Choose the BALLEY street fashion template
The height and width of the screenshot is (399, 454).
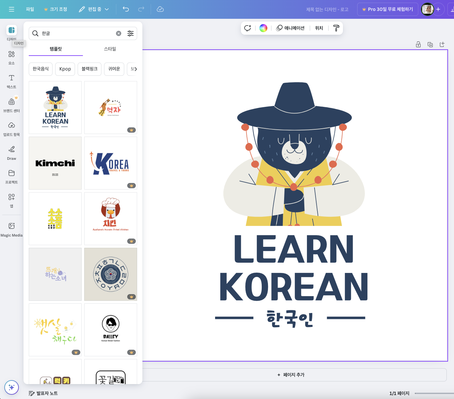point(111,330)
